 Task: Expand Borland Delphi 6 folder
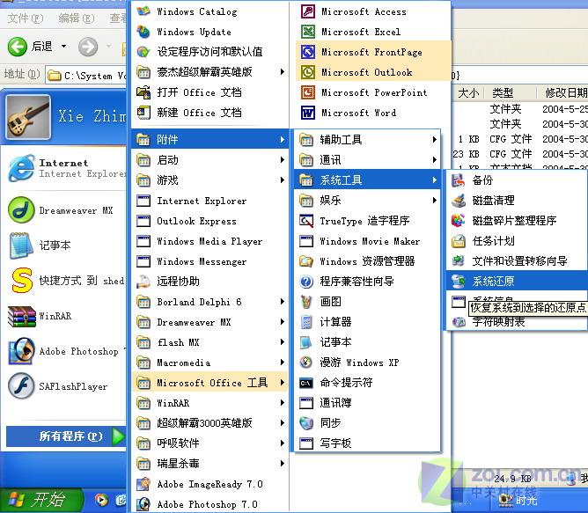click(210, 302)
